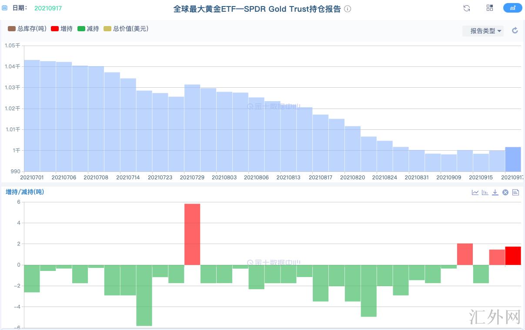525x330 pixels.
Task: Click the round X icon above lower chart
Action: [x=505, y=192]
